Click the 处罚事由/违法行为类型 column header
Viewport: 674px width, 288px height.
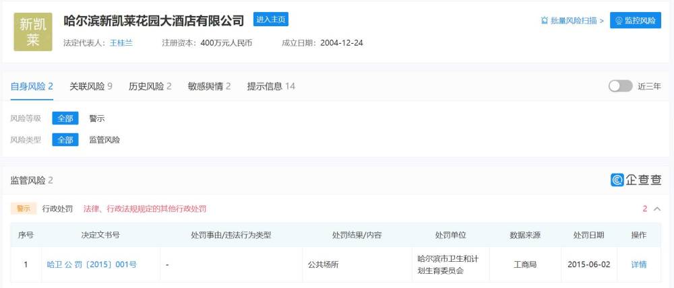click(231, 235)
